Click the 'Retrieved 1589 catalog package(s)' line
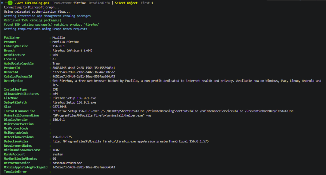 pyautogui.click(x=32, y=20)
